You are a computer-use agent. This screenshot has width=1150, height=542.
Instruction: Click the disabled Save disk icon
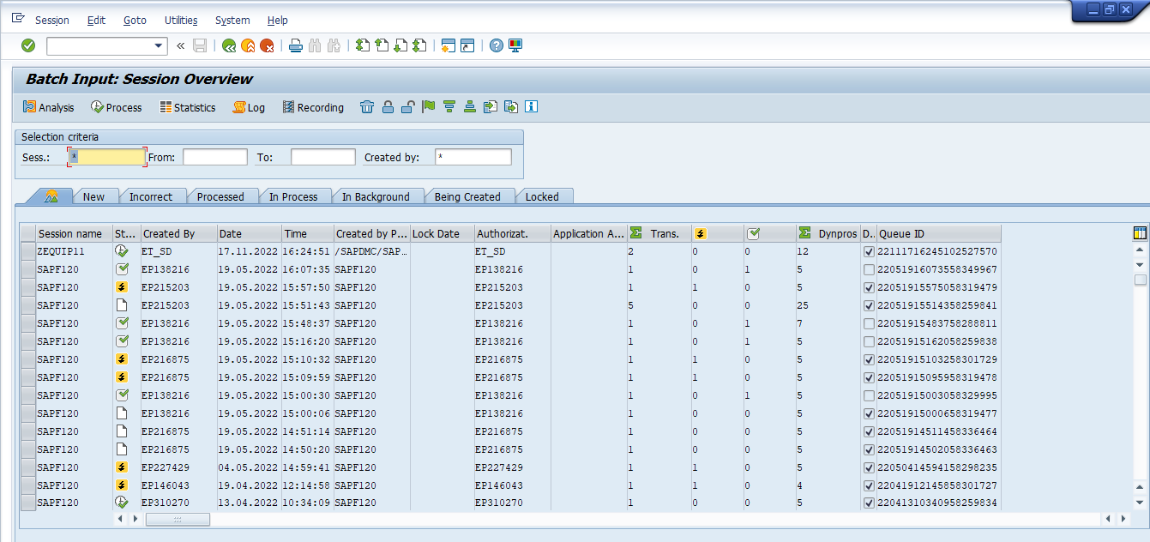200,45
